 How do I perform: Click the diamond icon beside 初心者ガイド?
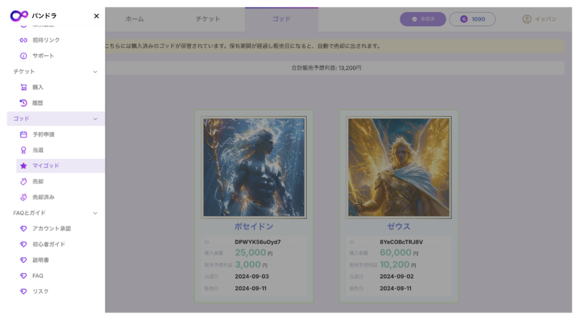click(23, 245)
